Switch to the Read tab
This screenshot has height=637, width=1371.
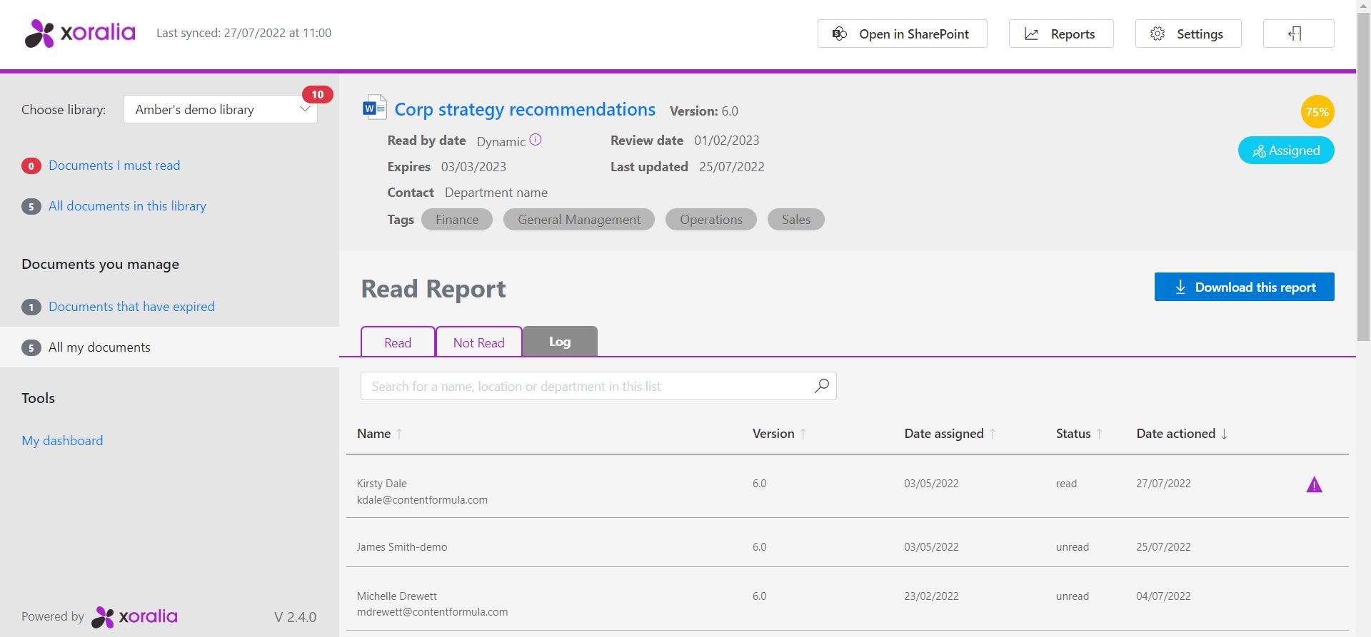tap(398, 342)
